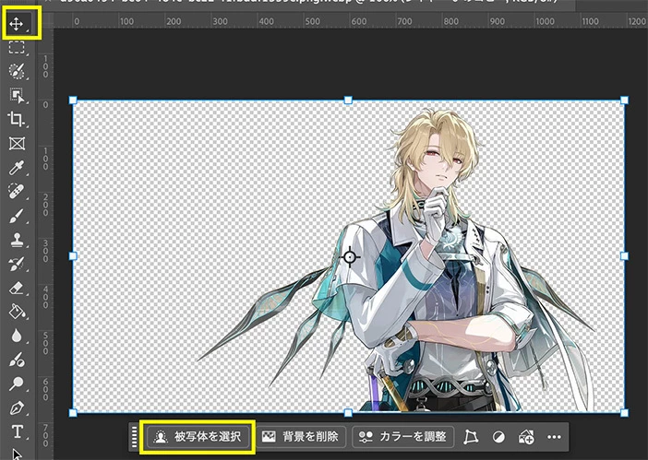
Task: Choose the Path Selection arrow tool
Action: pyautogui.click(x=17, y=454)
